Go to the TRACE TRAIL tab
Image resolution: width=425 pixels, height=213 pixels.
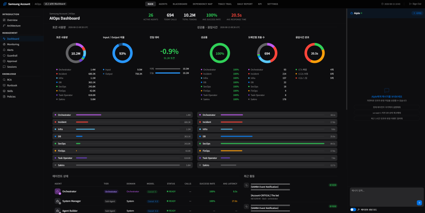[225, 4]
